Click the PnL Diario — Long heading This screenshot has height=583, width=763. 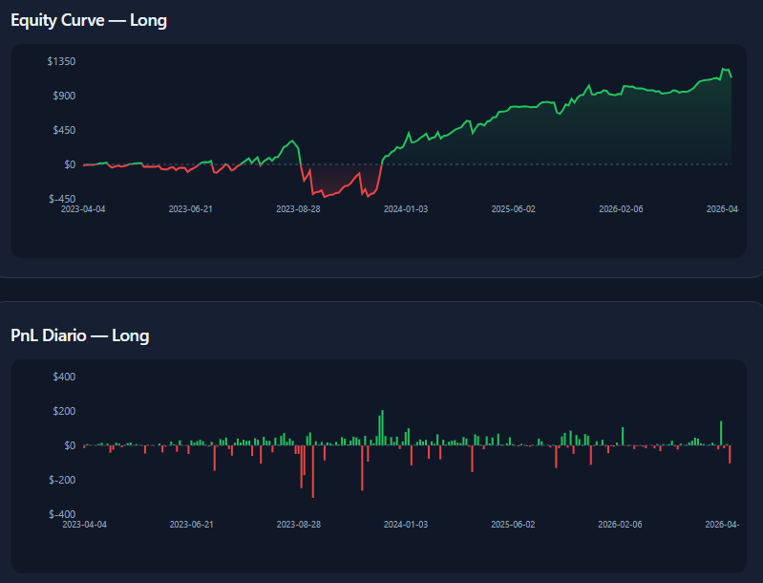pos(80,335)
